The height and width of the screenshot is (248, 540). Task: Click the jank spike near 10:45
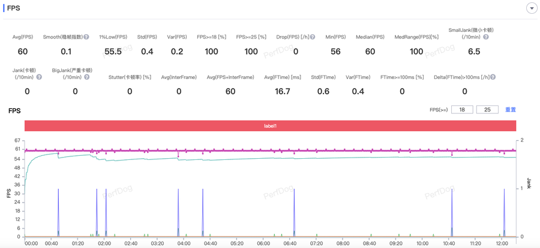tap(452, 213)
